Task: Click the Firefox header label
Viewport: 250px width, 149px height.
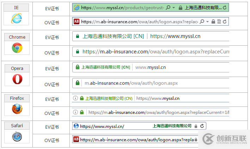Action: point(17,98)
